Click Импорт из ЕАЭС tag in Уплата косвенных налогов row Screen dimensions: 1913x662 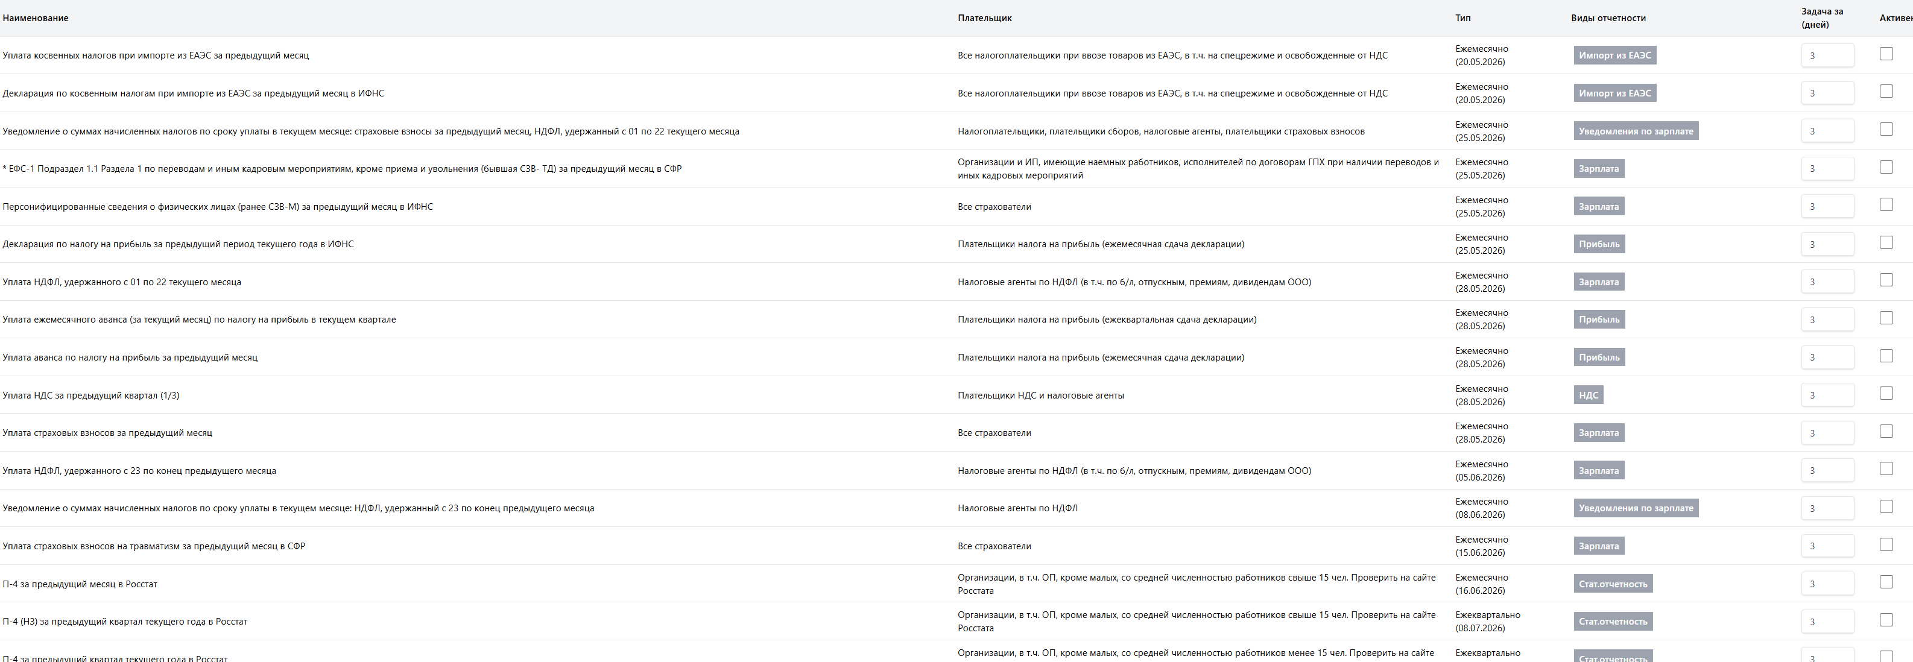click(1614, 55)
